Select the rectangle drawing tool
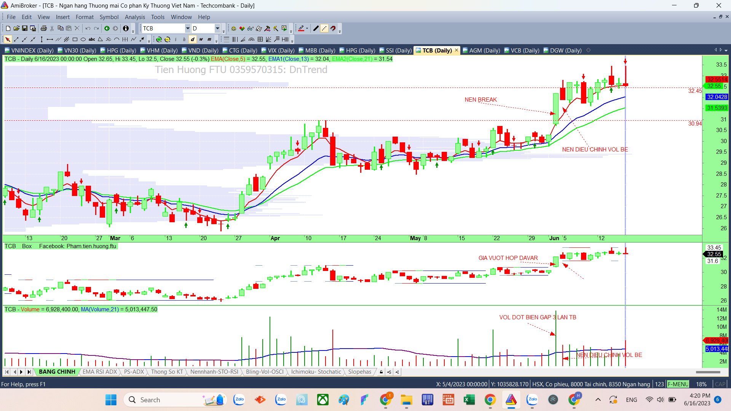Viewport: 731px width, 411px height. click(x=75, y=39)
